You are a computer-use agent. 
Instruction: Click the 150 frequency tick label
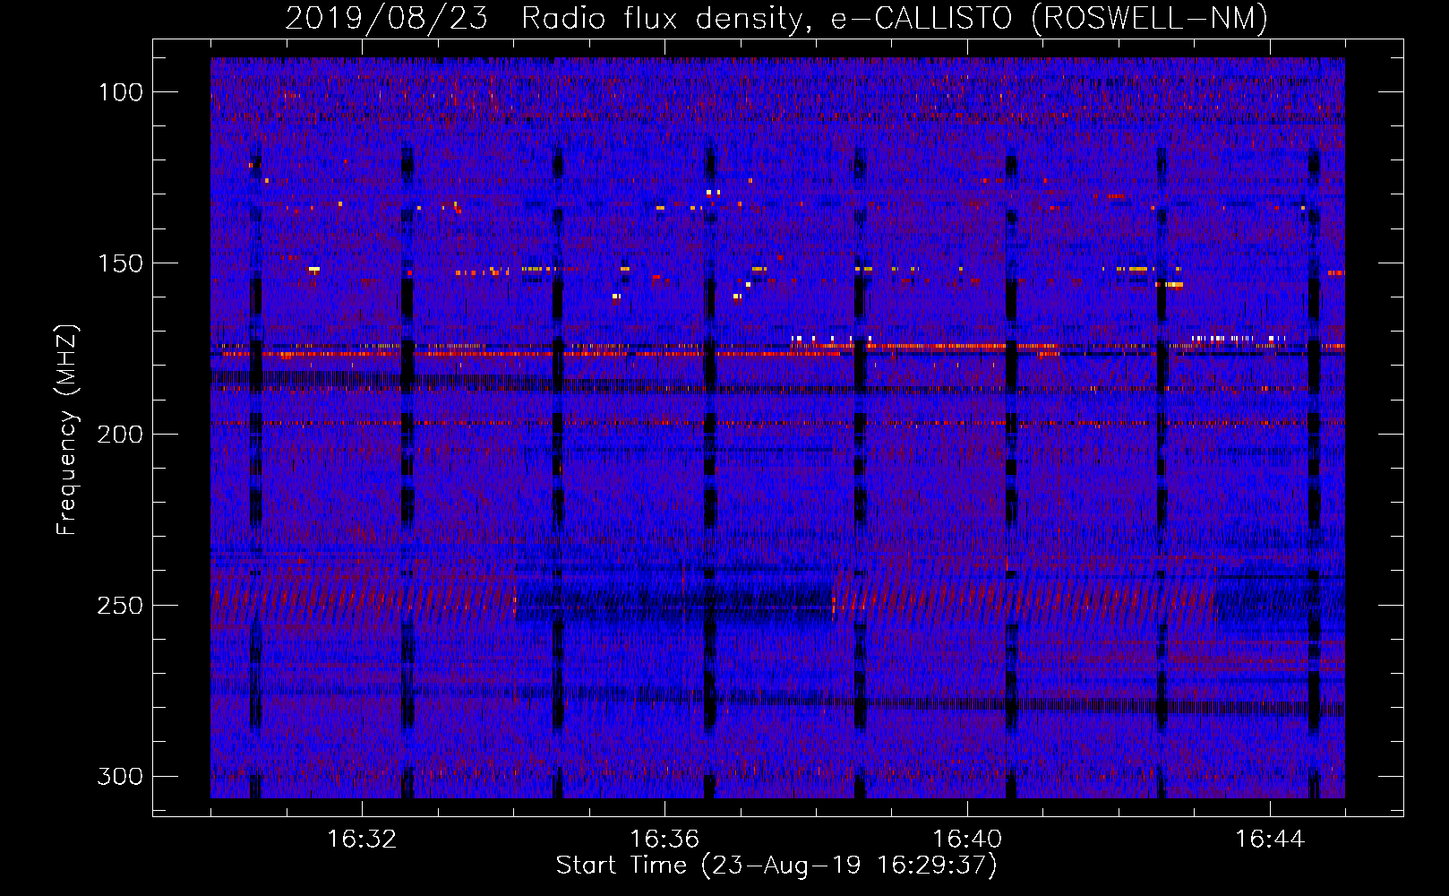[121, 263]
